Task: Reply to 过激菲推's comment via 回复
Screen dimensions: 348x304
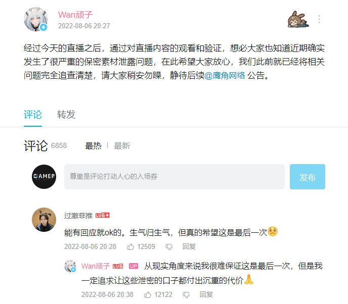Action: click(189, 246)
